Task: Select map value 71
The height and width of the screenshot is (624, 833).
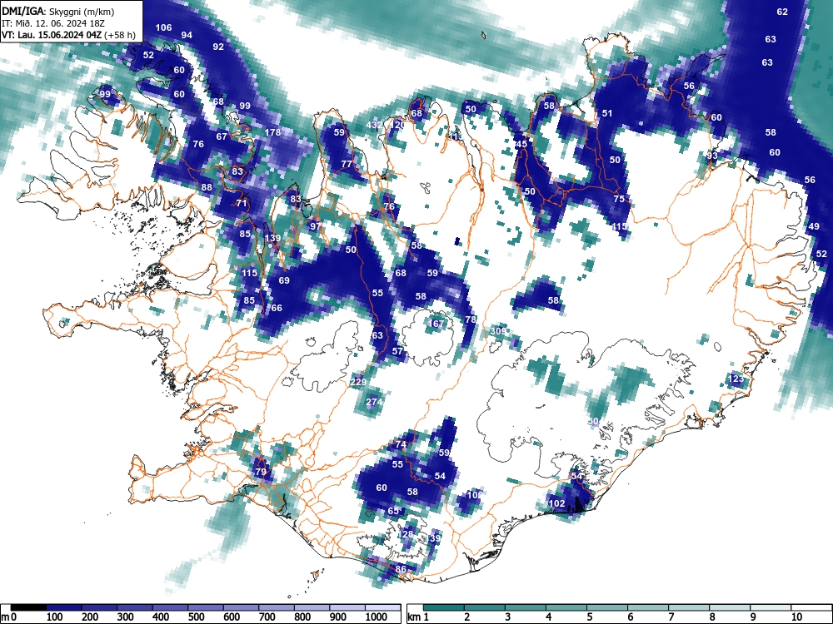Action: point(242,203)
